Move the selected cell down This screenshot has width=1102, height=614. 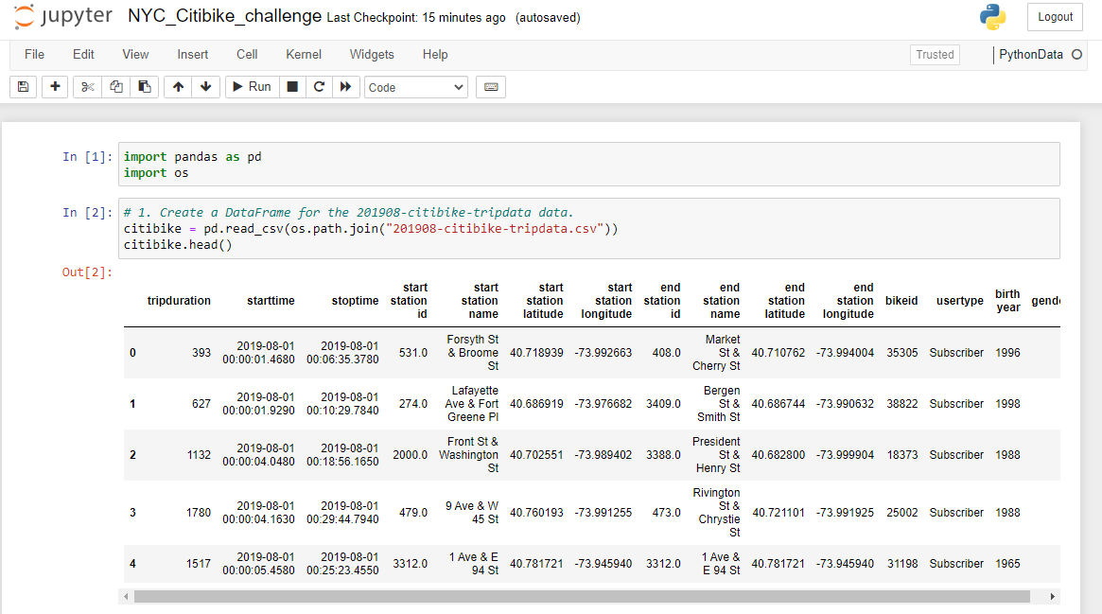pos(205,86)
